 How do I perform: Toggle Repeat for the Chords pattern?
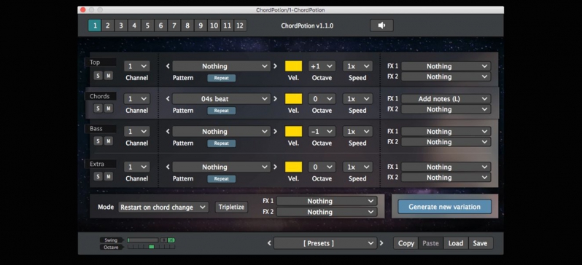pos(221,111)
